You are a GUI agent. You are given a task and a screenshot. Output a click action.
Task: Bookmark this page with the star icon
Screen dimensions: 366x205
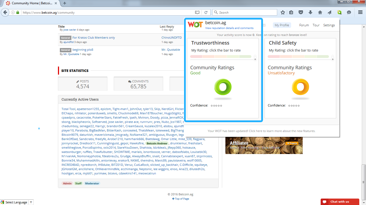[283, 12]
